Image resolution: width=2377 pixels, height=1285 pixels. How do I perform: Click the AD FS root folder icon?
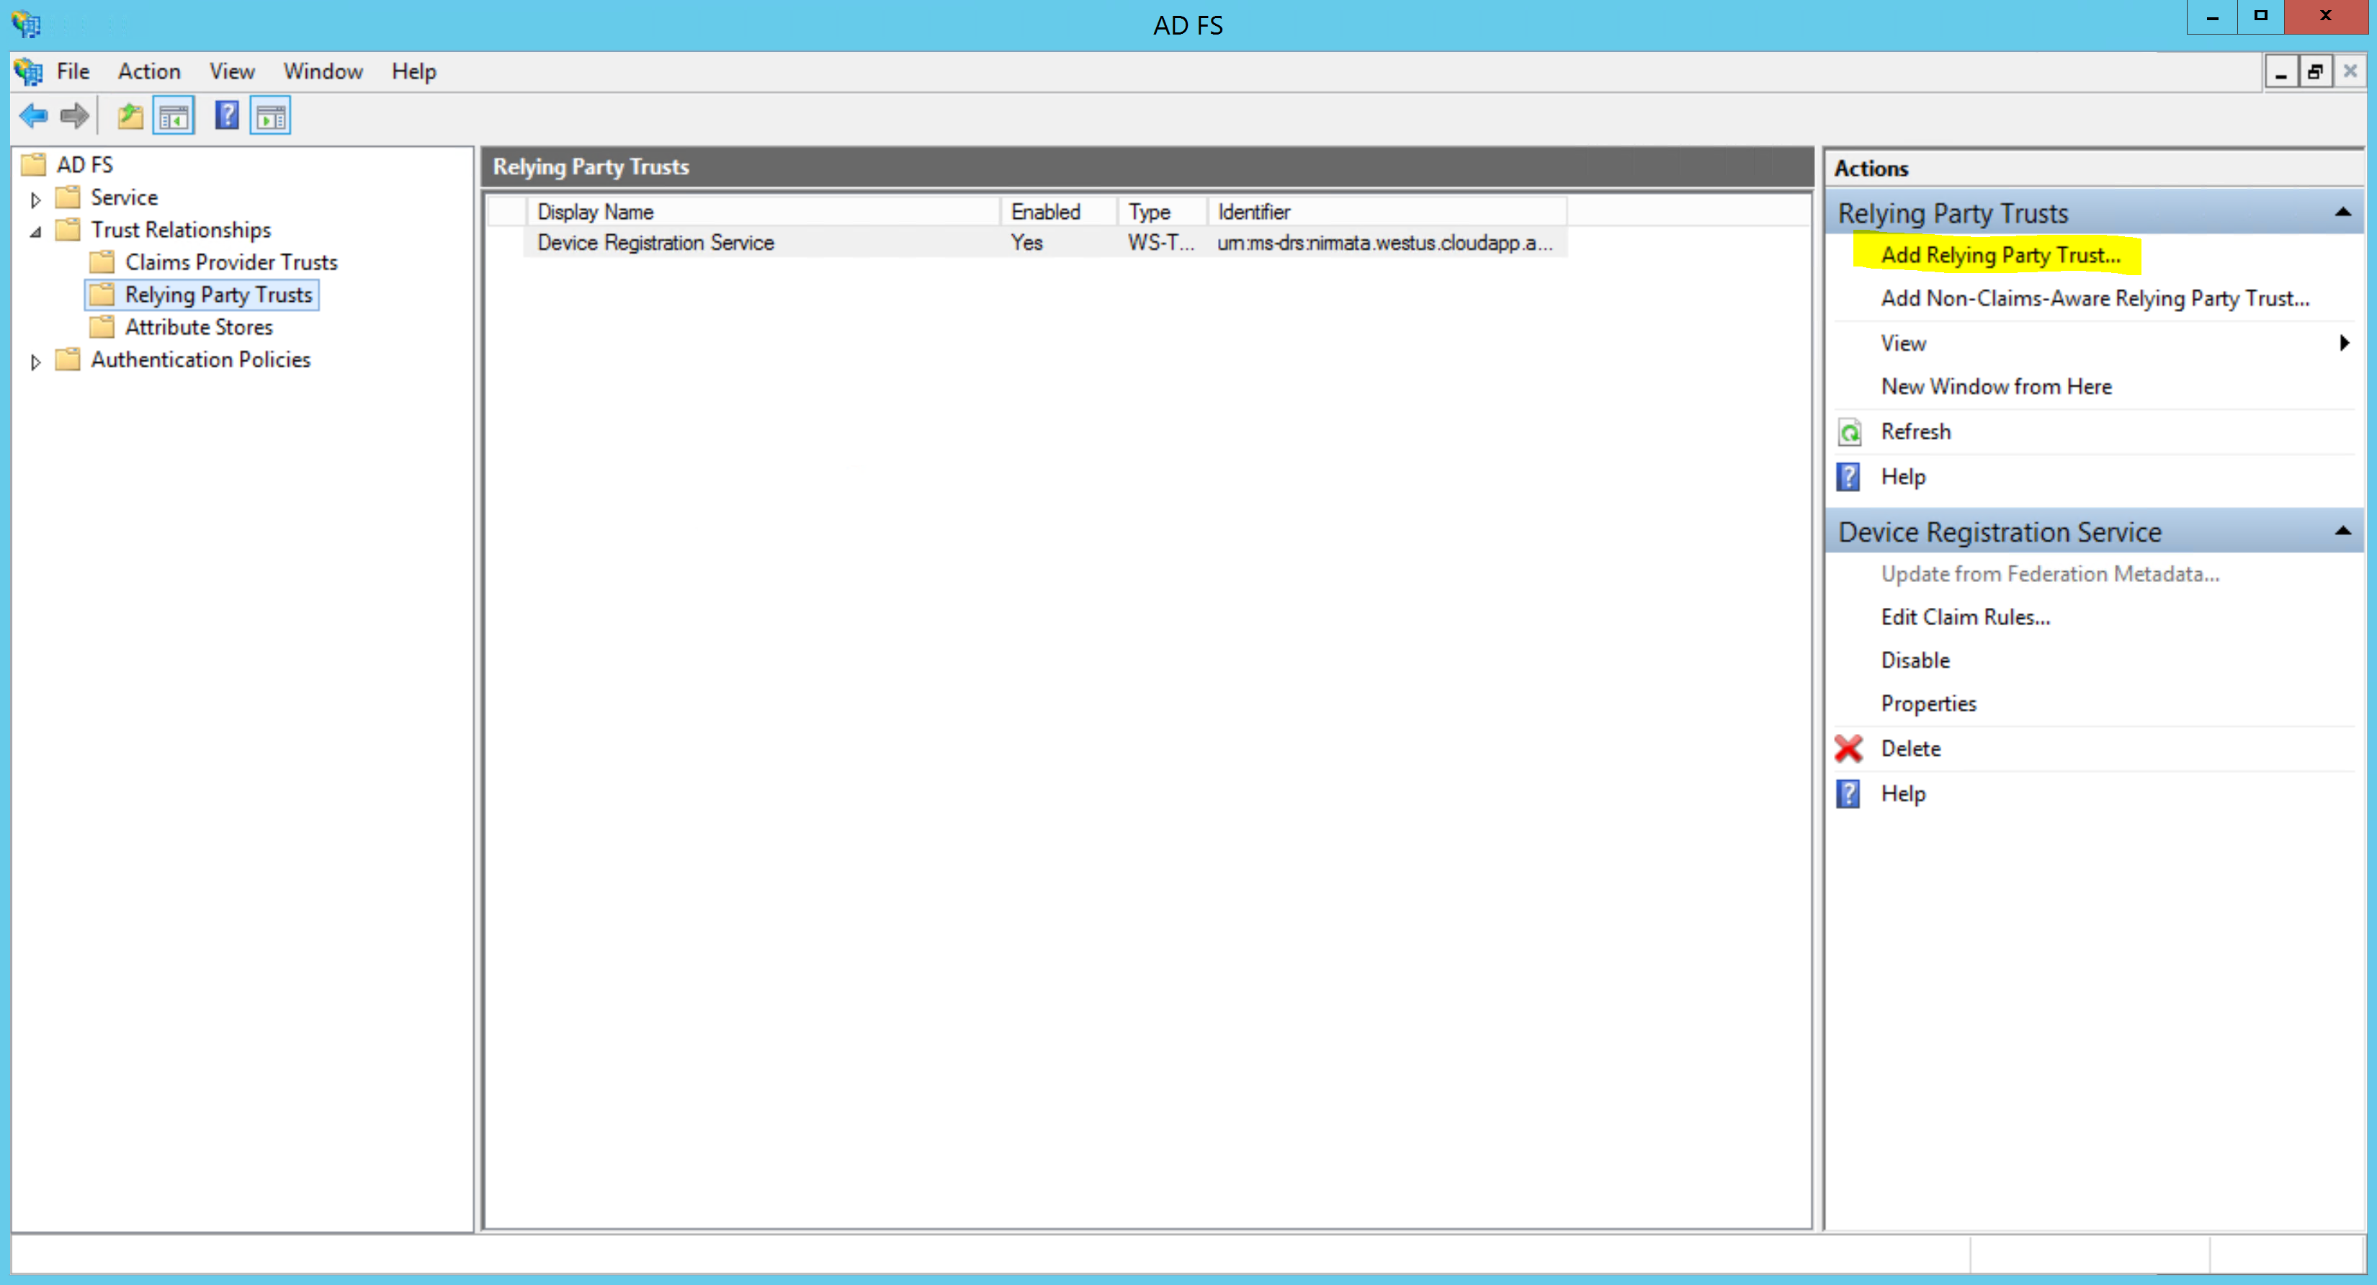pyautogui.click(x=33, y=164)
